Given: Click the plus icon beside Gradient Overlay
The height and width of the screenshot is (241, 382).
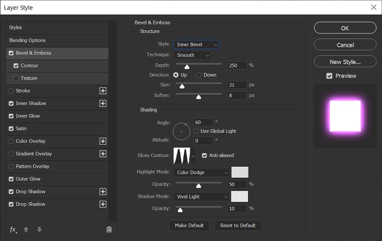Looking at the screenshot, I should click(103, 154).
